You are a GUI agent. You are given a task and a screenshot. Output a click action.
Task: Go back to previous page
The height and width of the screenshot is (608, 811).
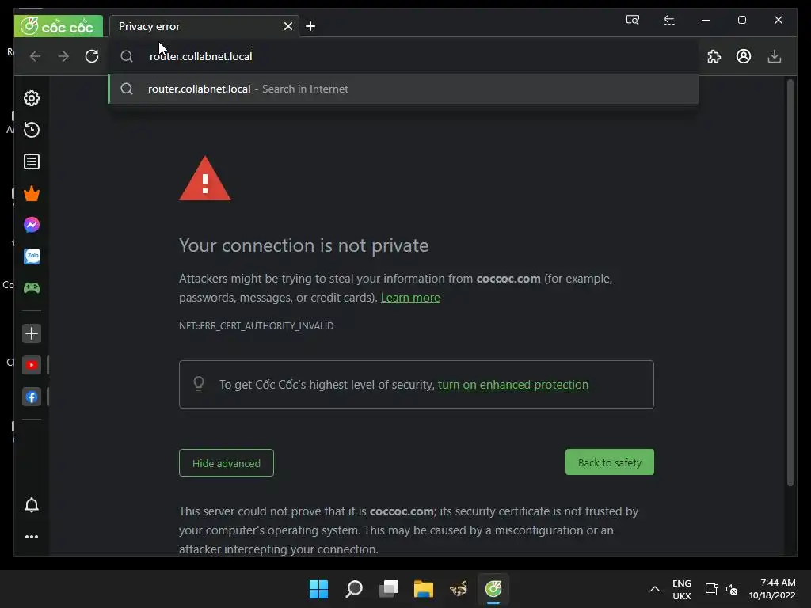click(35, 56)
